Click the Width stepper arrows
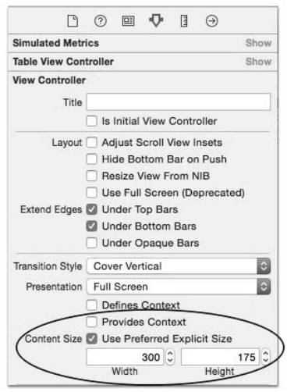 pos(170,357)
